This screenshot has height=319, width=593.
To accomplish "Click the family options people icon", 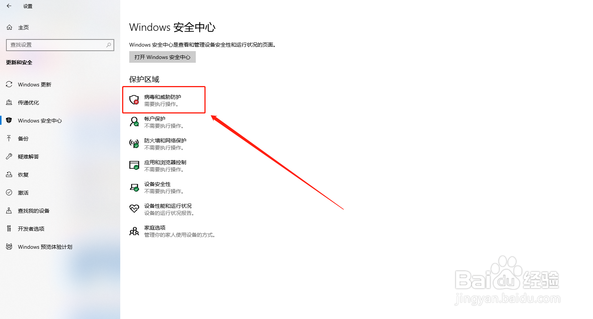I will point(134,231).
